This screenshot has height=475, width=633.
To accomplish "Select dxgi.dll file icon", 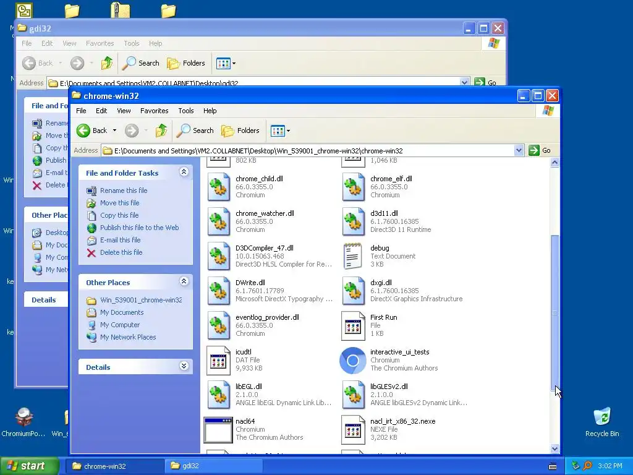I will pos(354,291).
